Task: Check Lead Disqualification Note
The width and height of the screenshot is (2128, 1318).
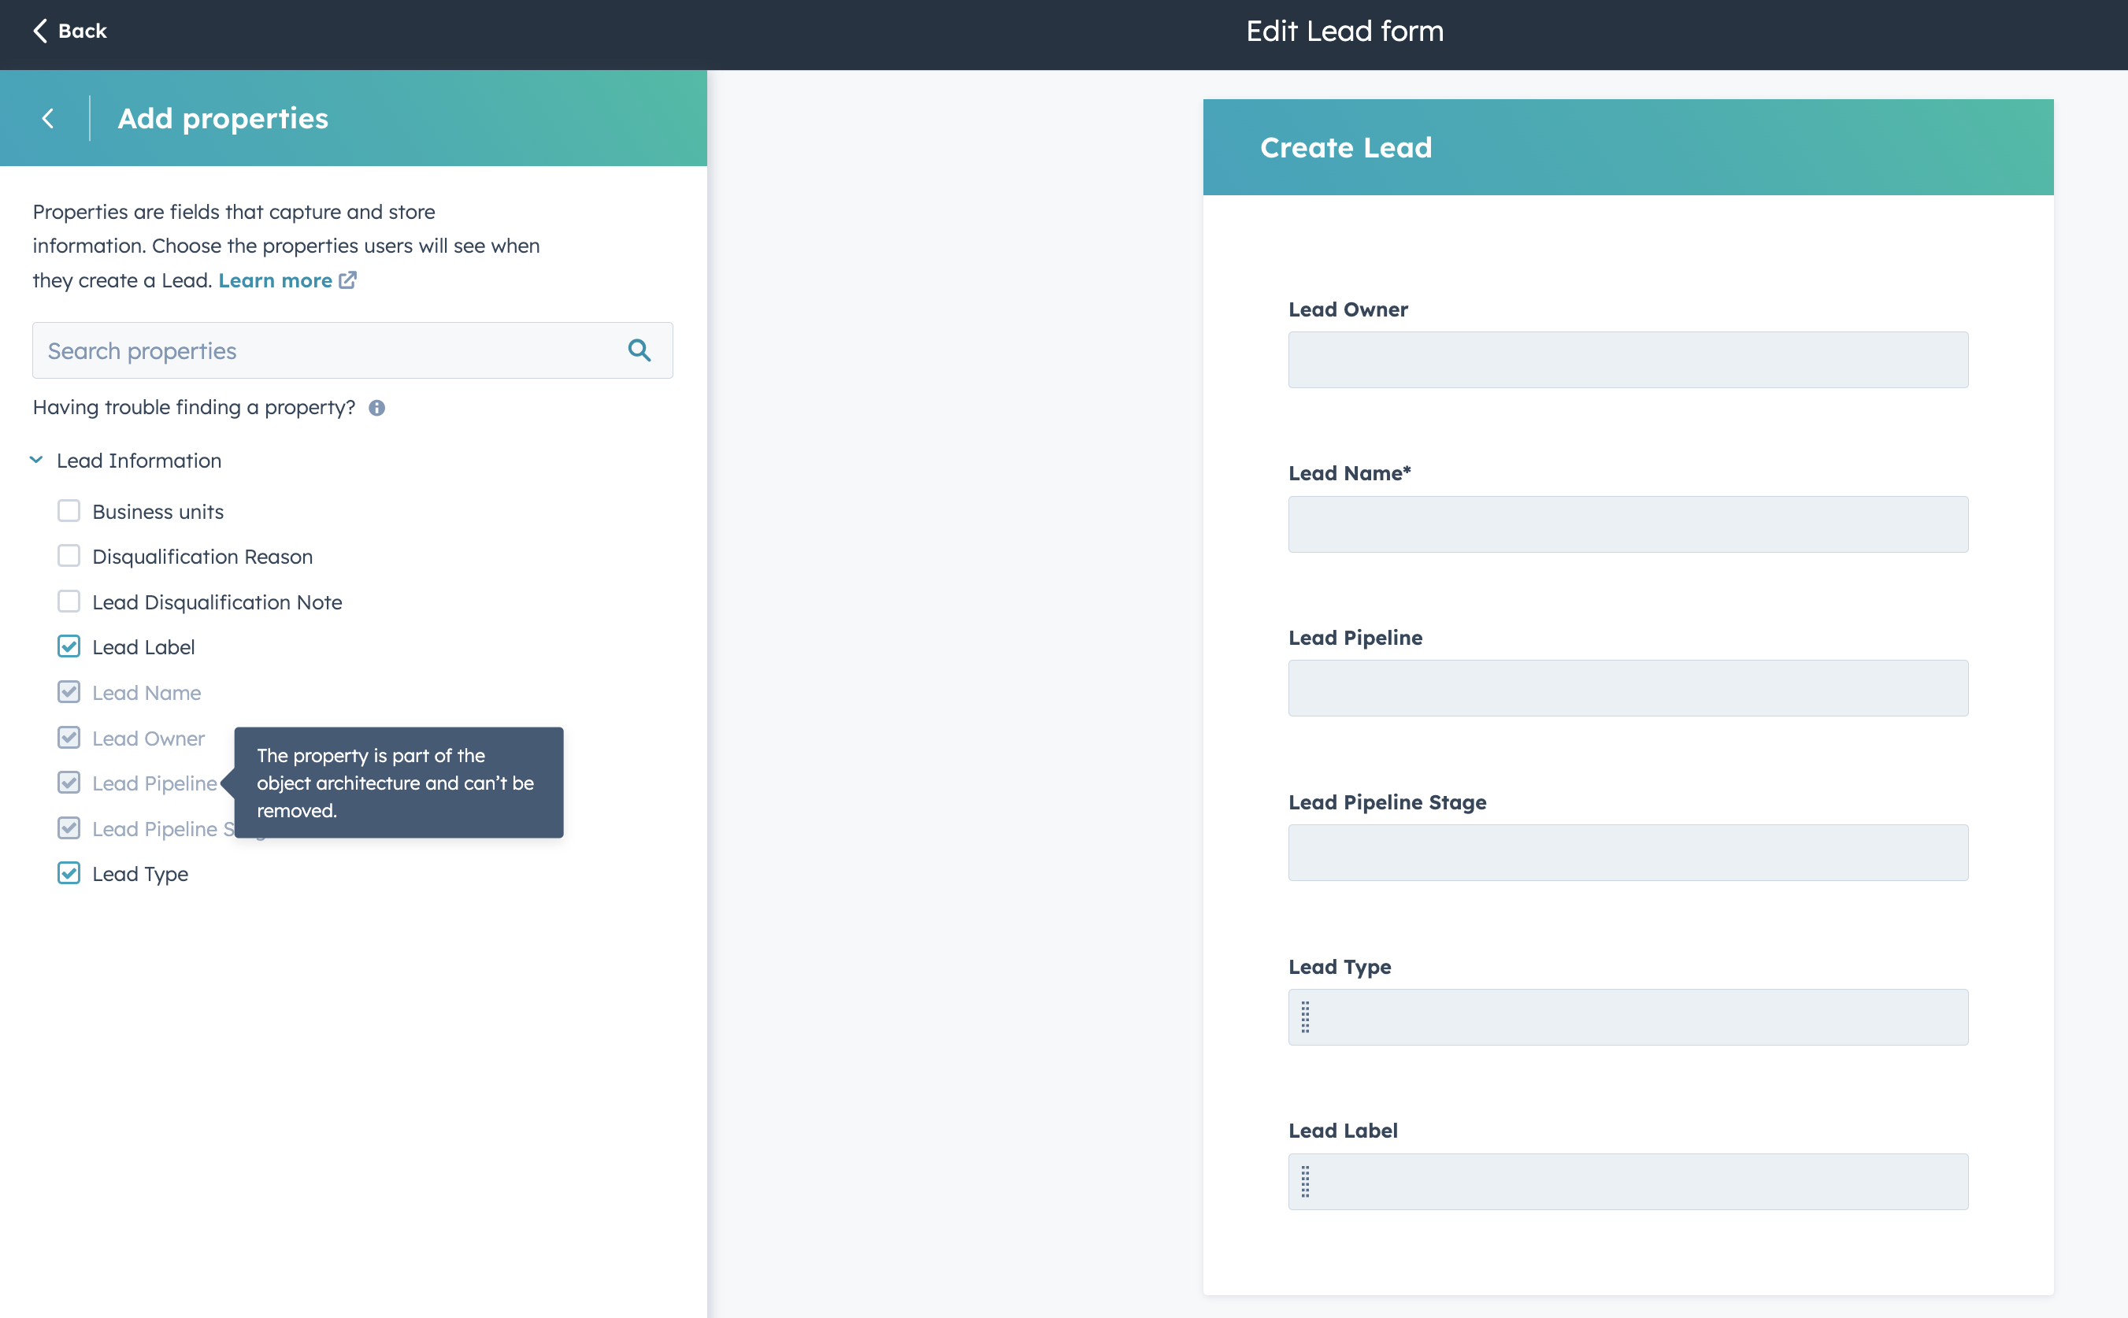Action: click(x=69, y=601)
